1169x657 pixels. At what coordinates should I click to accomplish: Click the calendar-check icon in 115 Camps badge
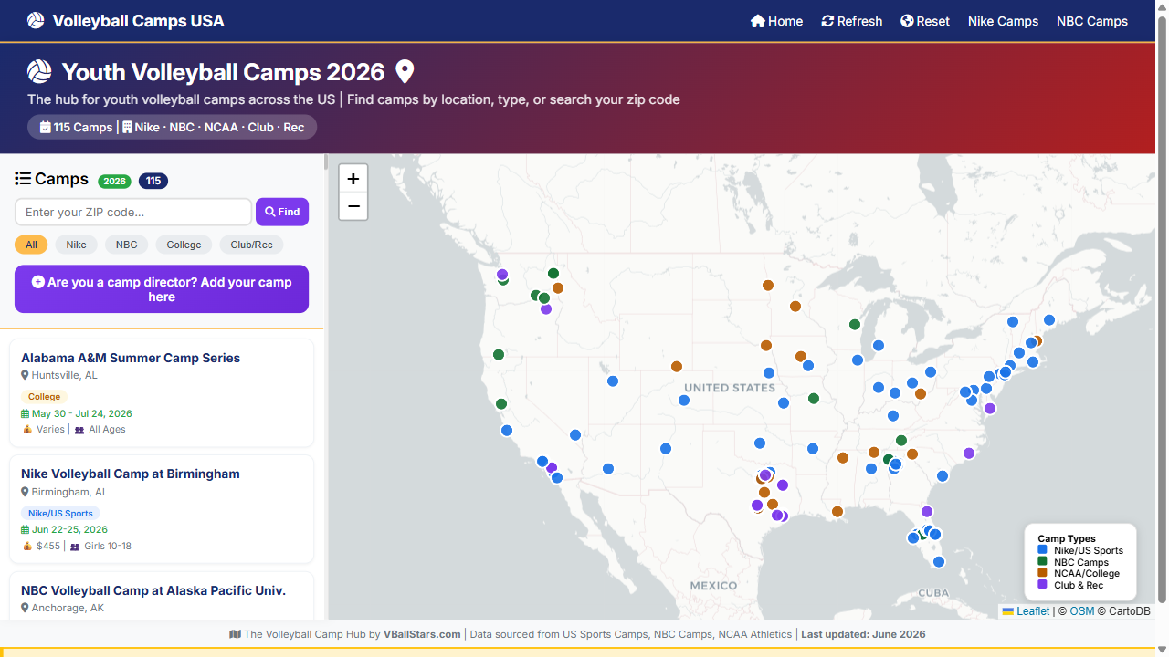coord(46,127)
